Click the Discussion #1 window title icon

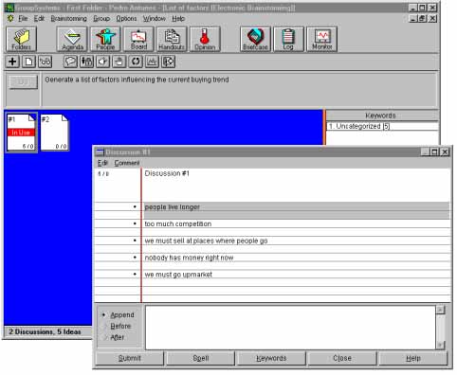100,152
